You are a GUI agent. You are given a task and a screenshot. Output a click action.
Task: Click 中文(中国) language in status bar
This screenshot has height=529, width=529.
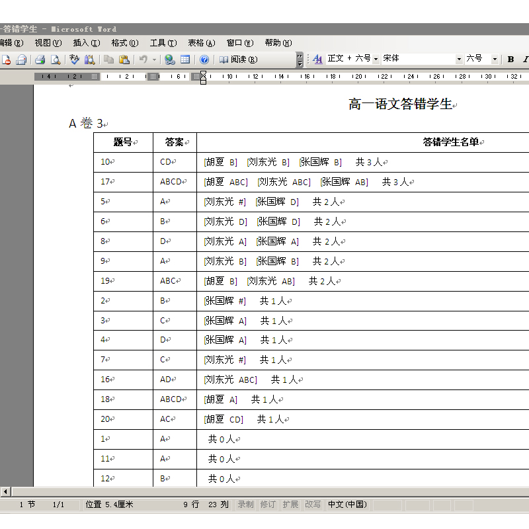pos(347,505)
